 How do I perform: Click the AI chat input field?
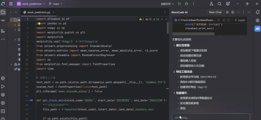pos(211,117)
